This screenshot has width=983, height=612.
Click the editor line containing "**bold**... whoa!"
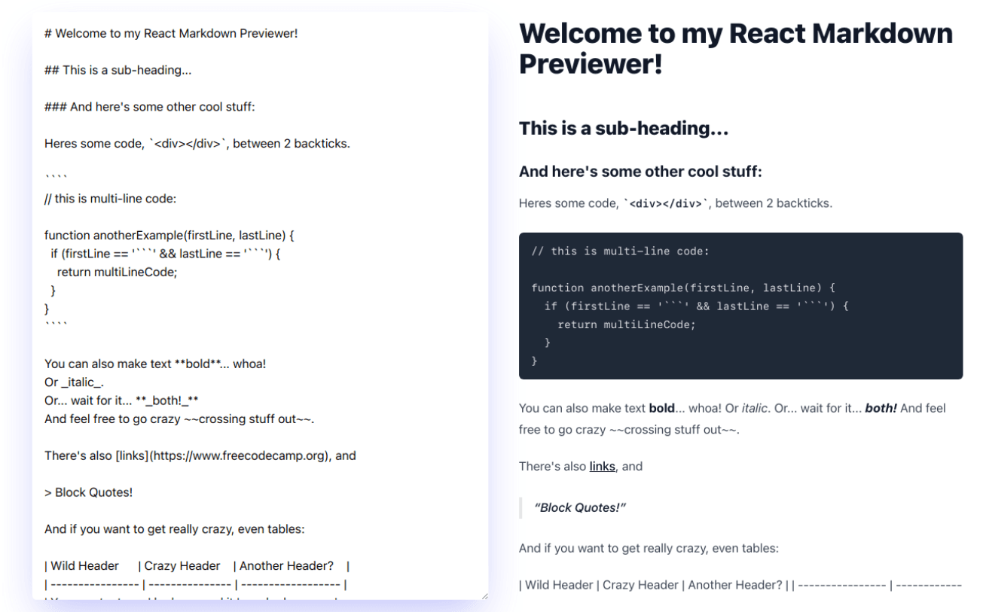(x=155, y=364)
